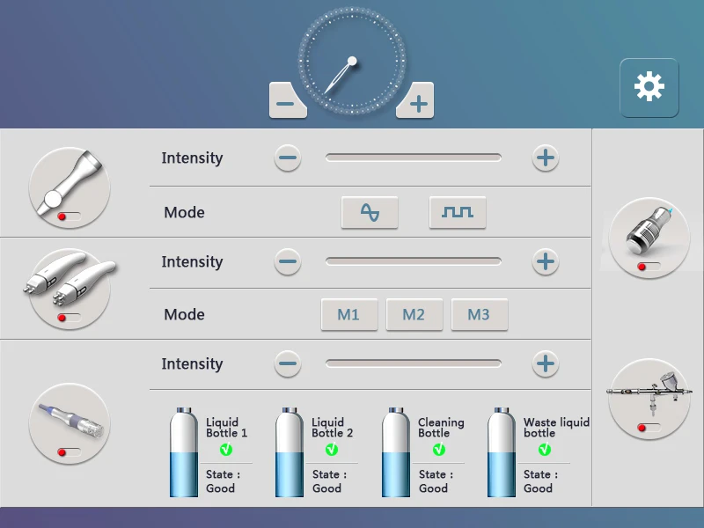Choose the sine wave mode
Screen dimensions: 704x528
click(370, 212)
